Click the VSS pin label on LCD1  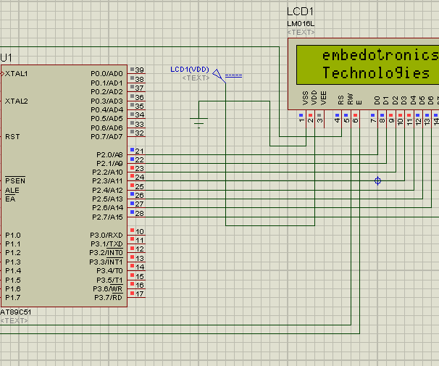[x=306, y=98]
